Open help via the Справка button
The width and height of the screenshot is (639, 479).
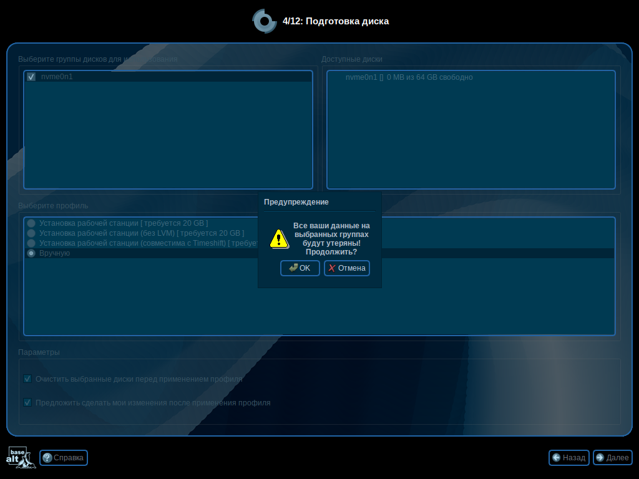point(63,457)
